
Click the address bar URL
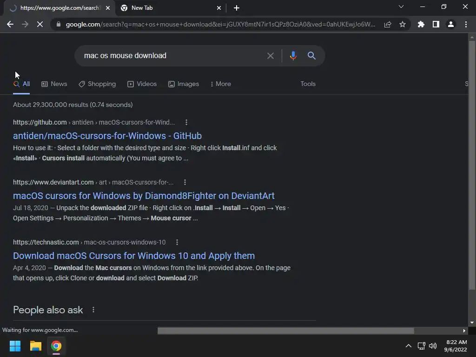tap(221, 24)
